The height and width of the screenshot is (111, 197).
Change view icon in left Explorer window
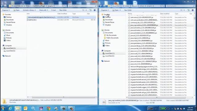[x=83, y=10]
